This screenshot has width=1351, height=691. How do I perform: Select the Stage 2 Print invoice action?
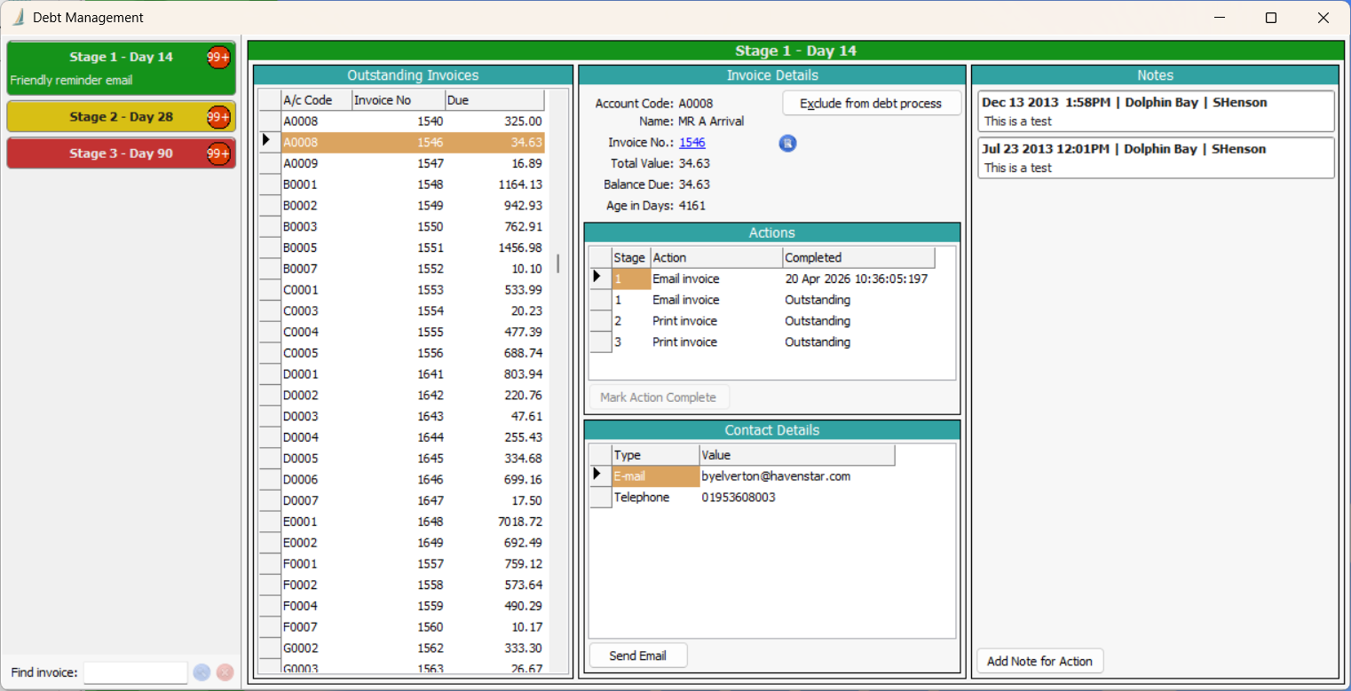[x=684, y=321]
